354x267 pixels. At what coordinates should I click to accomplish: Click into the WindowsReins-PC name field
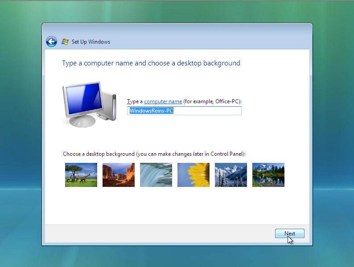coord(184,111)
